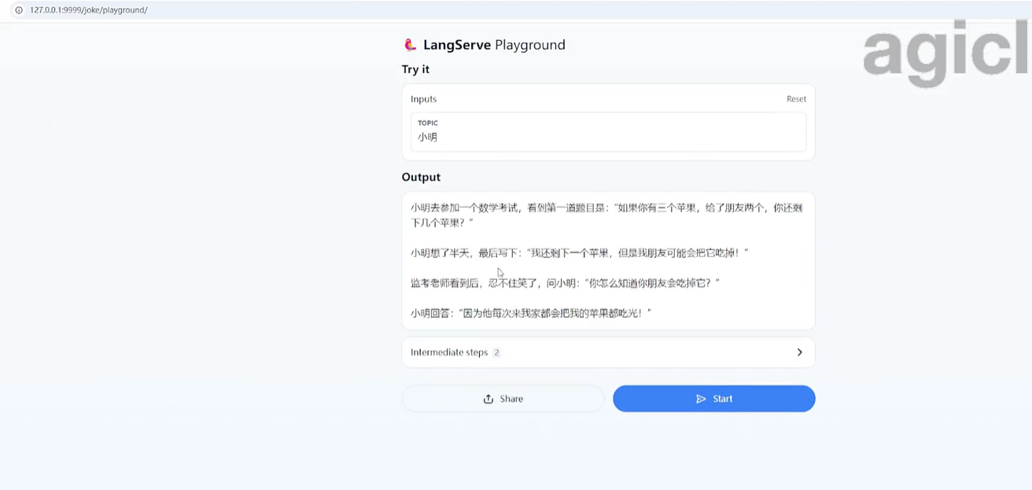The image size is (1032, 490).
Task: Click the paper plane send icon
Action: click(x=701, y=399)
